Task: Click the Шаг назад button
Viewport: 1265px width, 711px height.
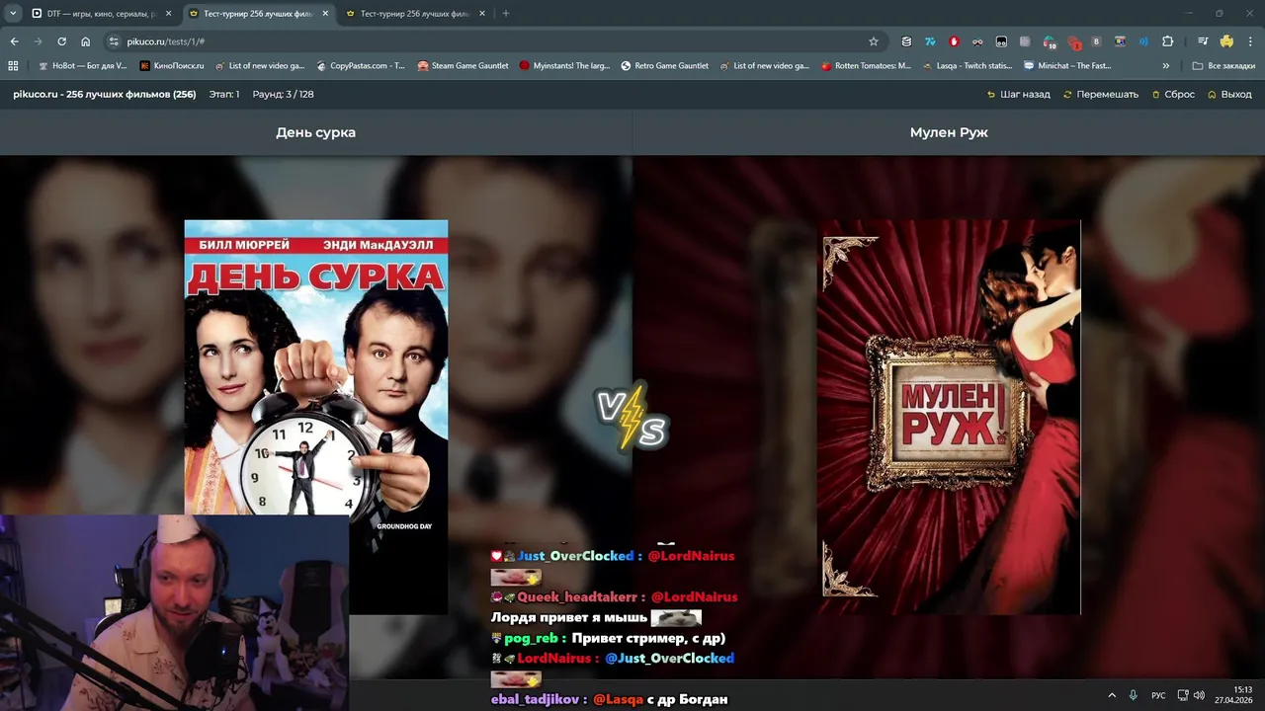Action: point(1018,94)
